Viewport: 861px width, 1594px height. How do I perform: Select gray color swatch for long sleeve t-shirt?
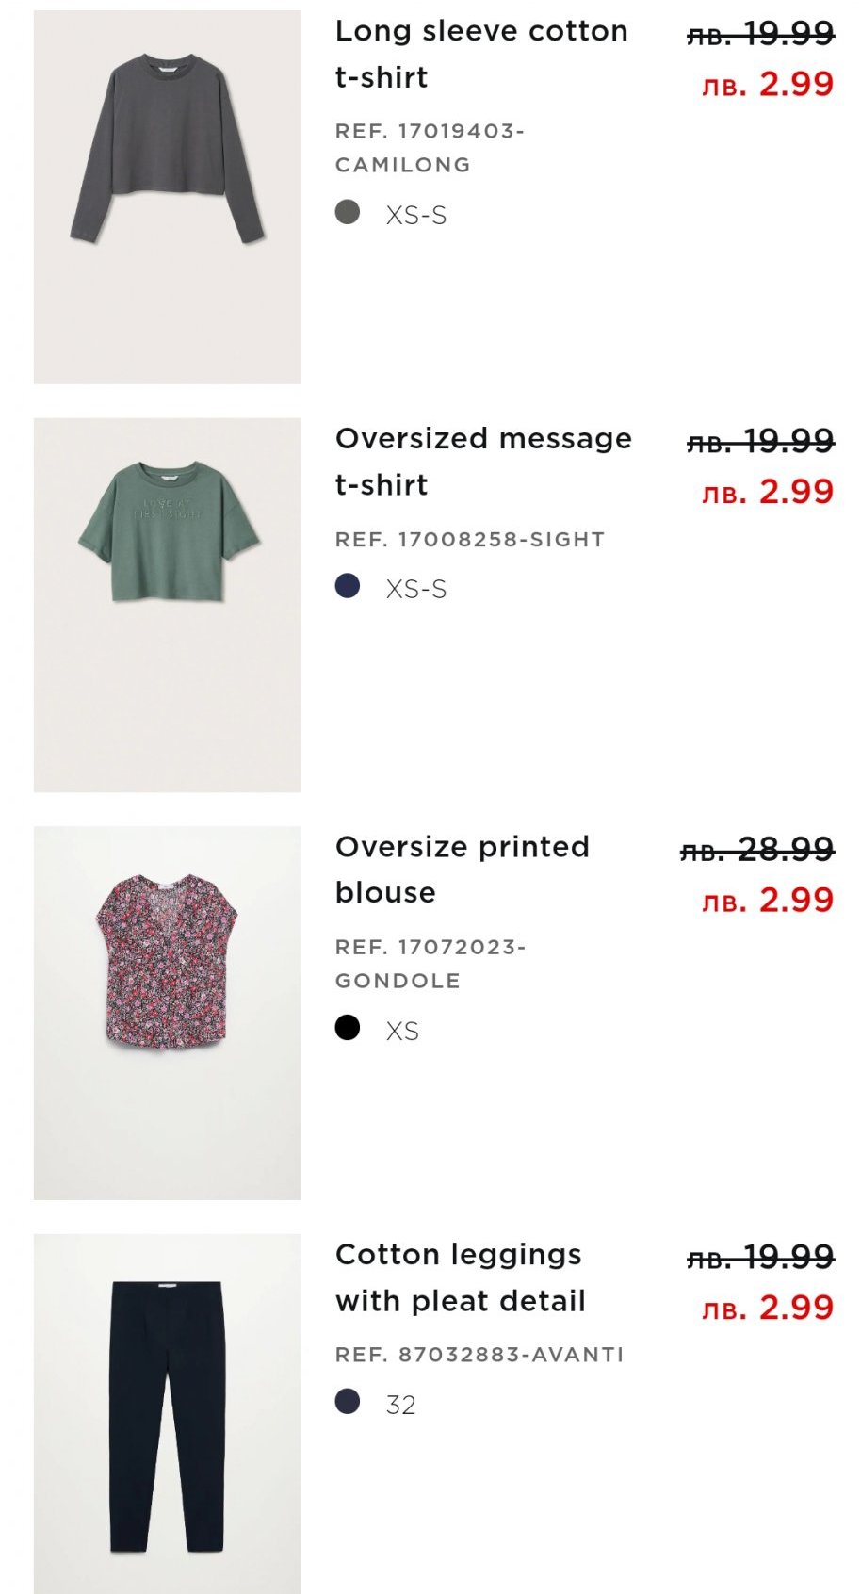point(348,212)
